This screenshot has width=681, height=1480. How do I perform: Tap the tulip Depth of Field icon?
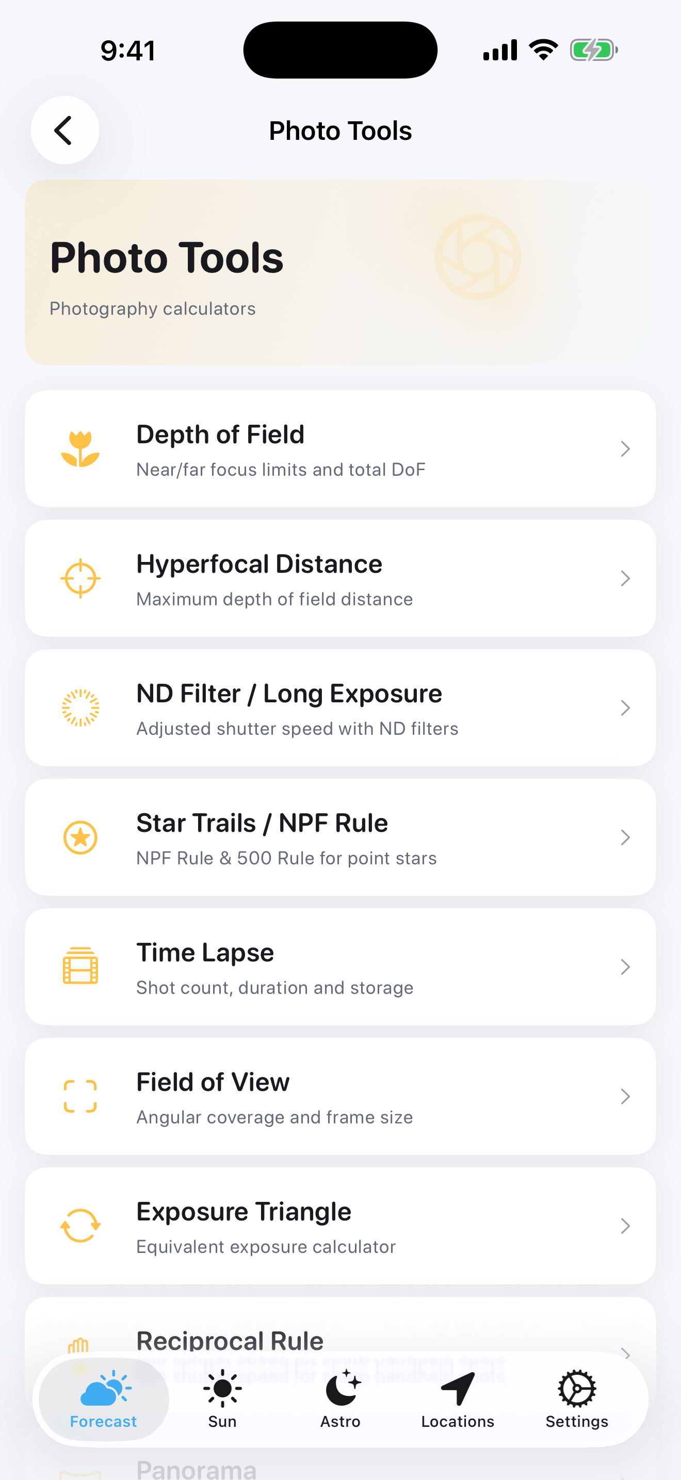pos(80,449)
